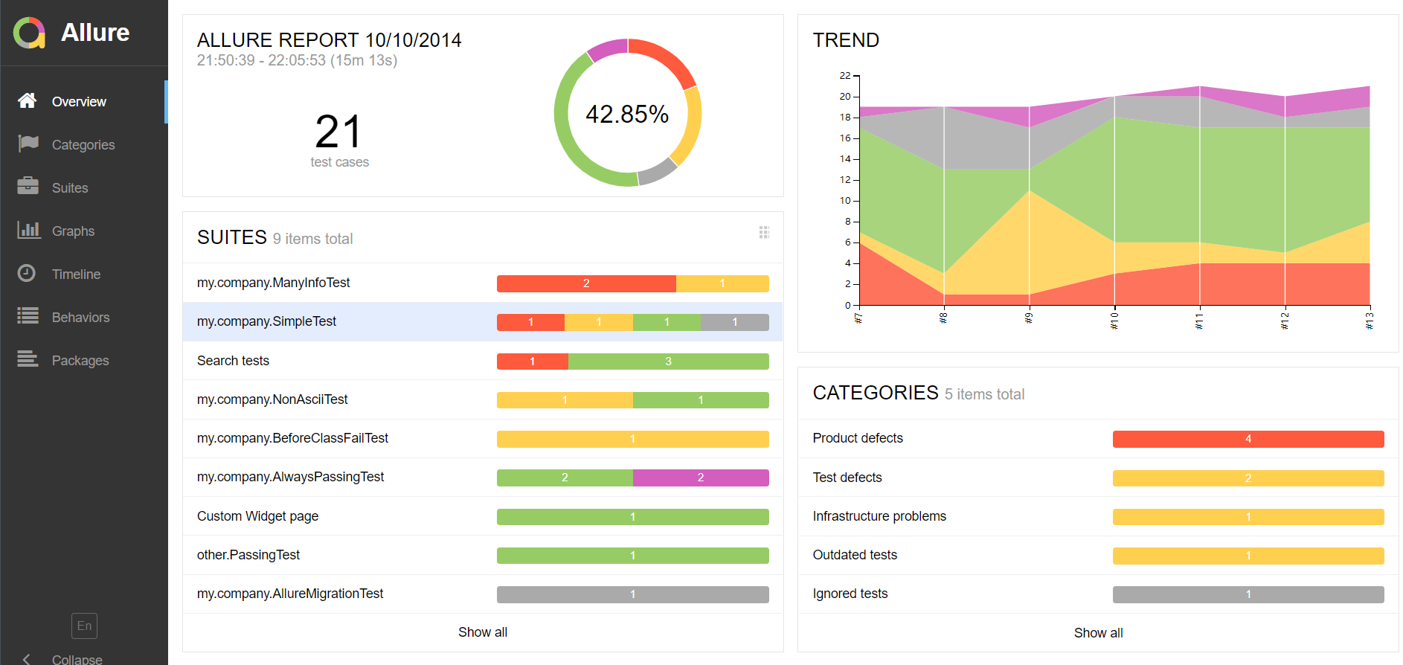The height and width of the screenshot is (665, 1403).
Task: Open the Ignored tests category
Action: [1099, 594]
